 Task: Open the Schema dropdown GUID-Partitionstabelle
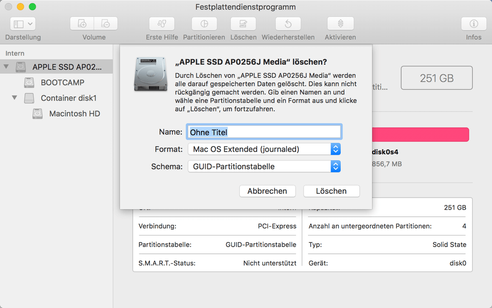click(264, 166)
